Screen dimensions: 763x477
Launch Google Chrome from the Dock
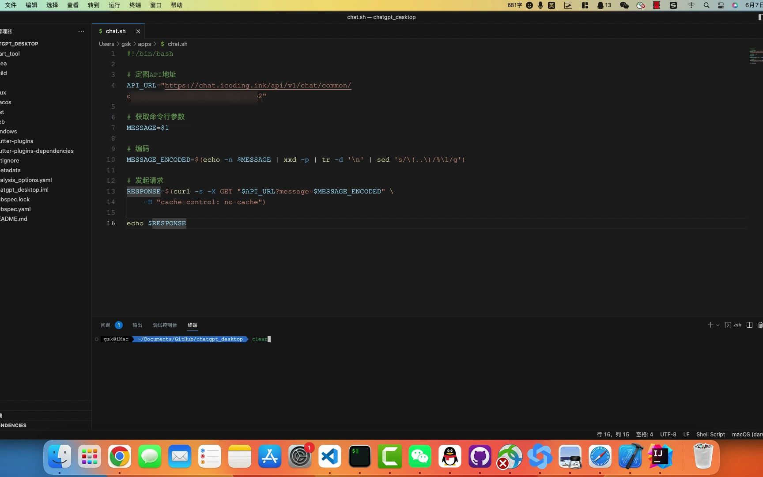click(119, 456)
